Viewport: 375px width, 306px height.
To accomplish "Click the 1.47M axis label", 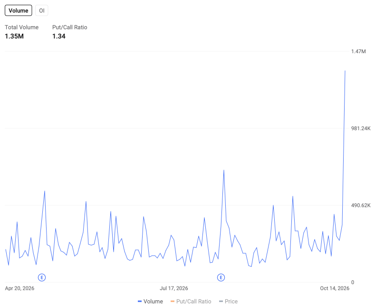I will coord(358,51).
